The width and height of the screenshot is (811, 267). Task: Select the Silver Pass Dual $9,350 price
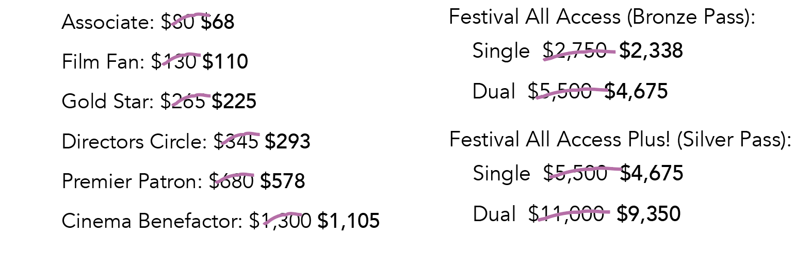(649, 214)
